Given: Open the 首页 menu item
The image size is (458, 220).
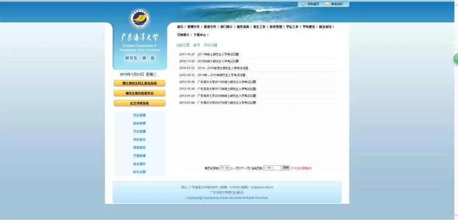Looking at the screenshot, I should pyautogui.click(x=180, y=27).
